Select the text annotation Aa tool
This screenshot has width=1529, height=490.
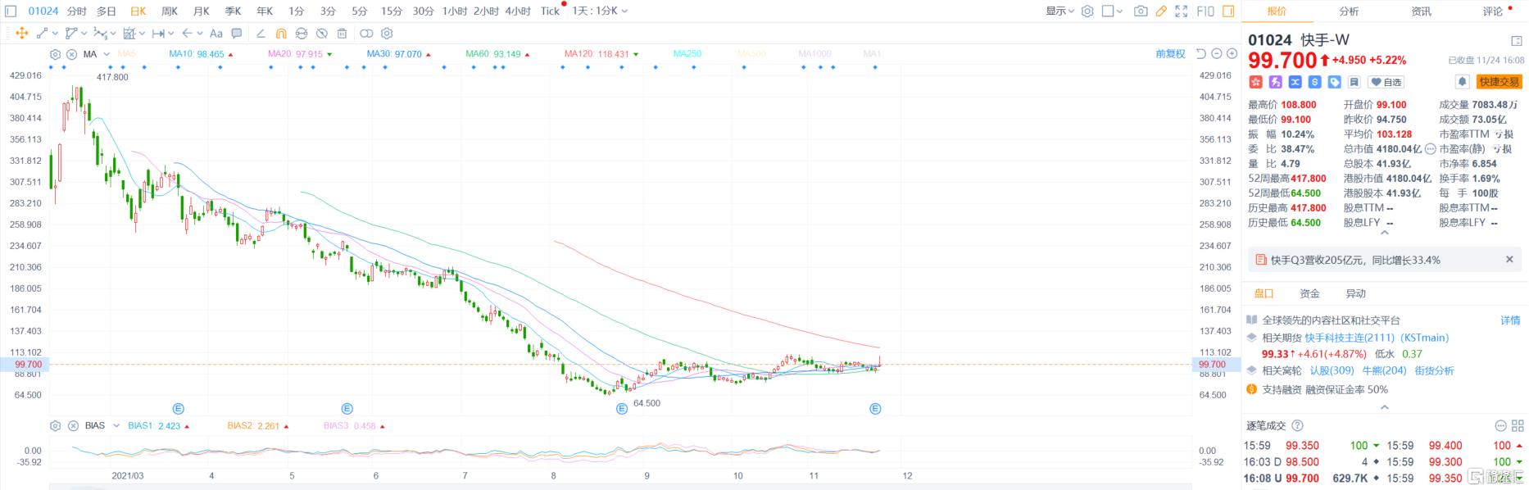click(x=216, y=34)
